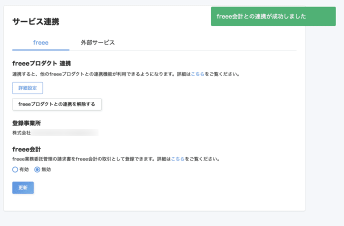Click freeeプロダクトとの連携を解除する button
The image size is (344, 226).
click(x=57, y=104)
